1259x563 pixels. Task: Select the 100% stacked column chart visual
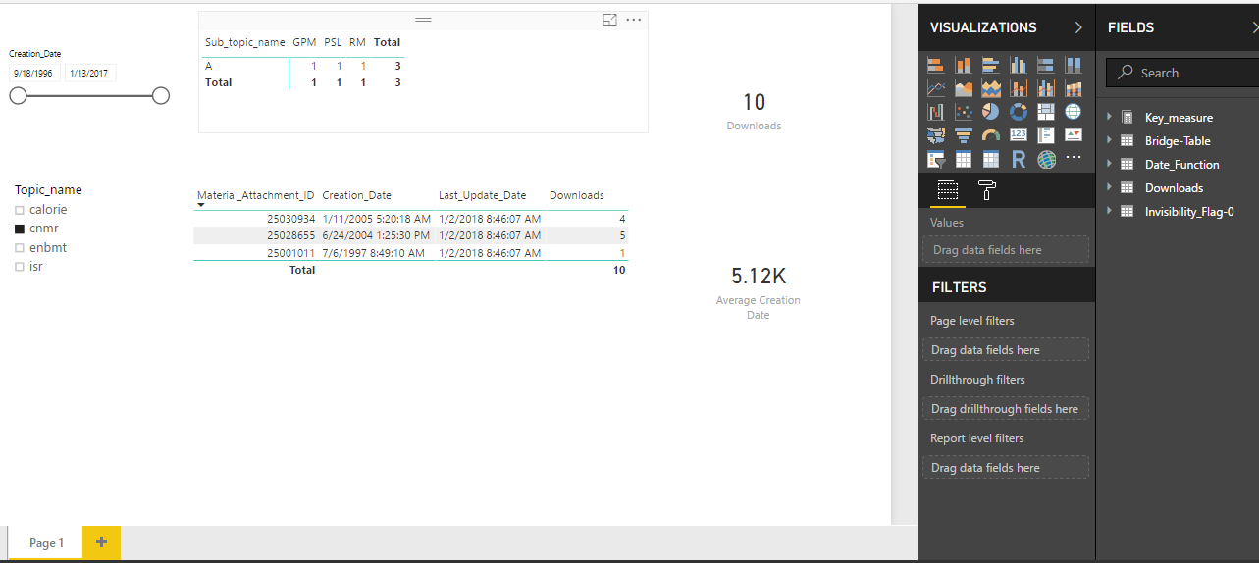[x=1074, y=65]
